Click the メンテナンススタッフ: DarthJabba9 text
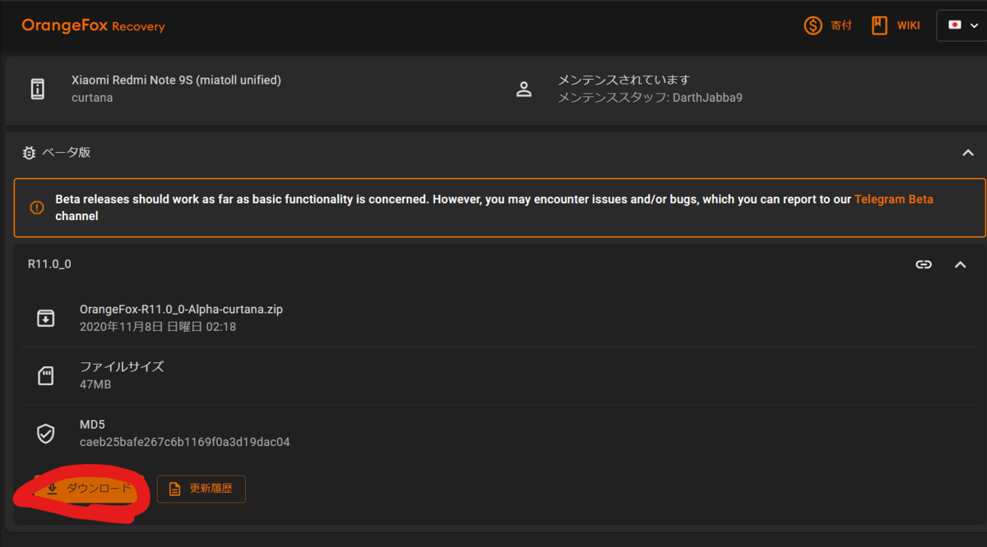Screen dimensions: 987x547 click(x=651, y=97)
